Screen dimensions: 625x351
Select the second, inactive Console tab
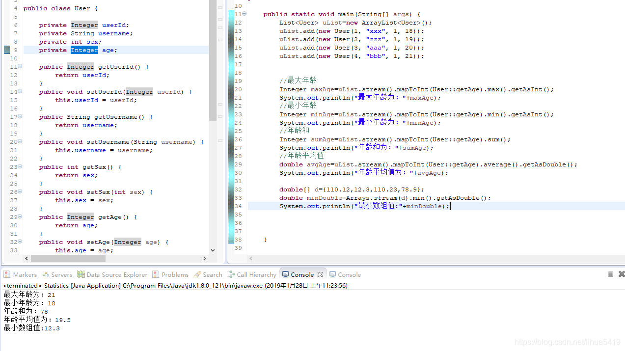point(345,274)
